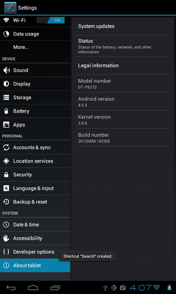Open Display settings via brightness icon
The height and width of the screenshot is (294, 176).
click(6, 84)
